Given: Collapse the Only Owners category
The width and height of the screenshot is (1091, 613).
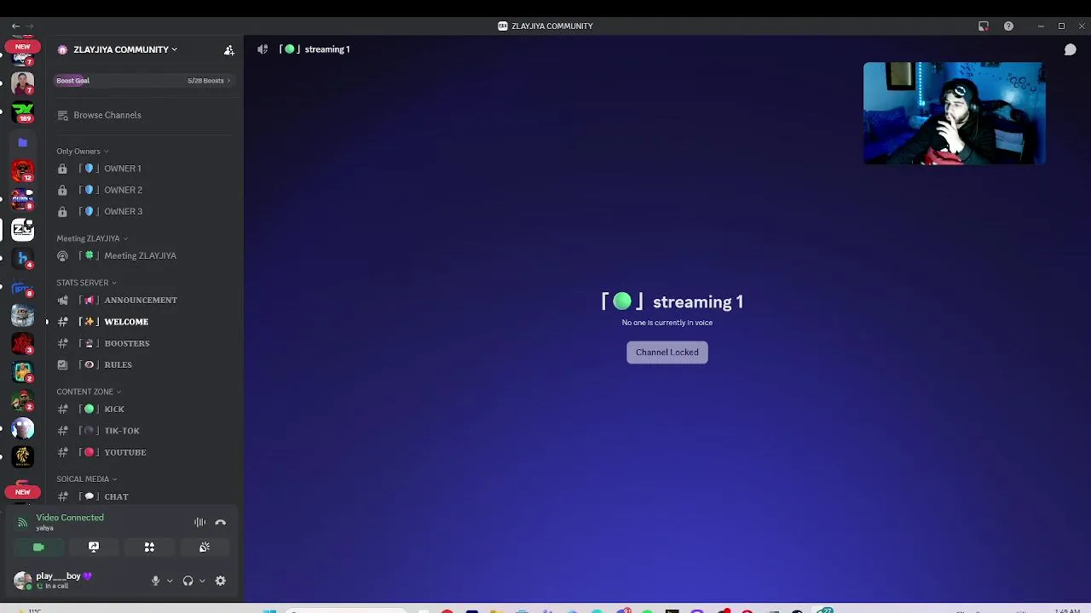Looking at the screenshot, I should tap(82, 152).
